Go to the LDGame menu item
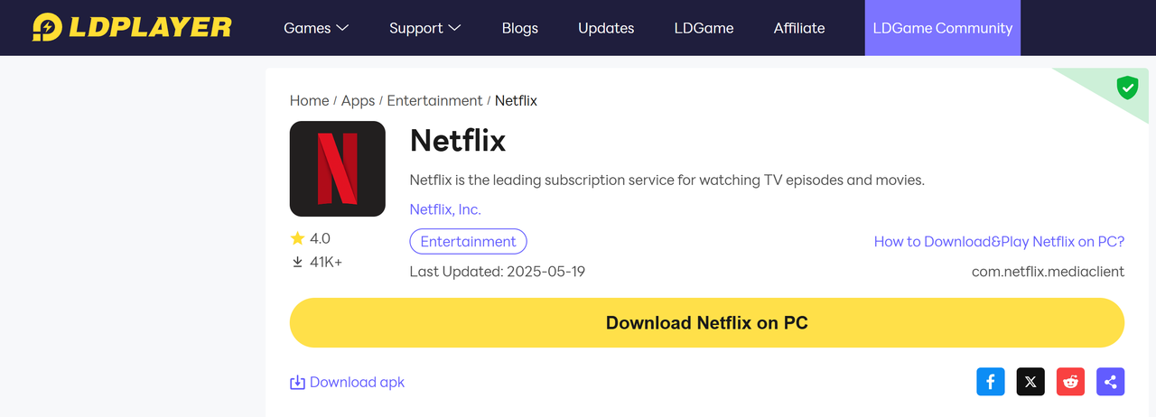Viewport: 1156px width, 417px height. pos(704,28)
